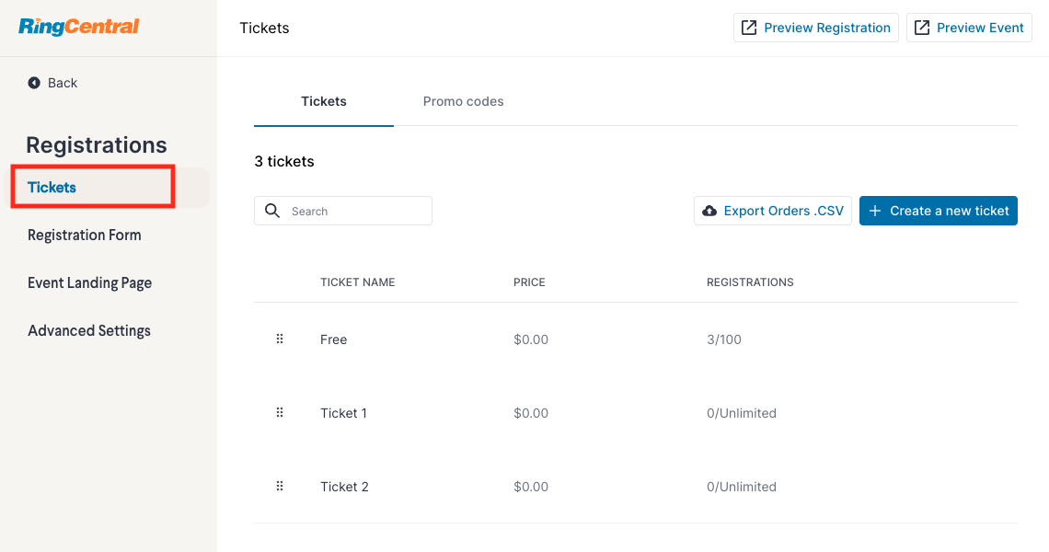Click the drag handle for Ticket 1
Image resolution: width=1049 pixels, height=552 pixels.
pos(280,413)
